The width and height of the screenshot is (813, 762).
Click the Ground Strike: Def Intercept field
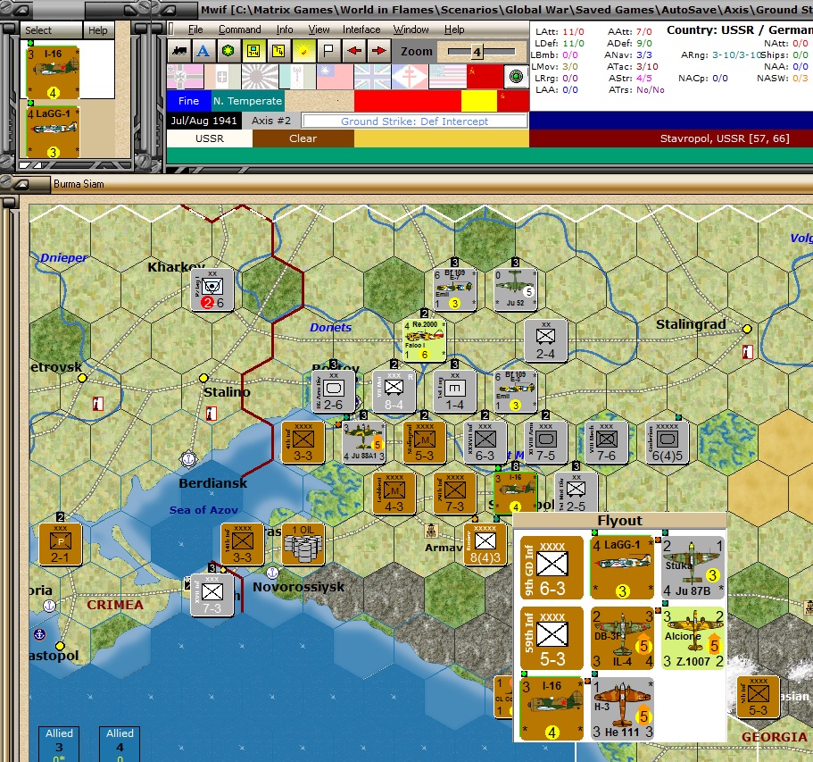pyautogui.click(x=415, y=121)
